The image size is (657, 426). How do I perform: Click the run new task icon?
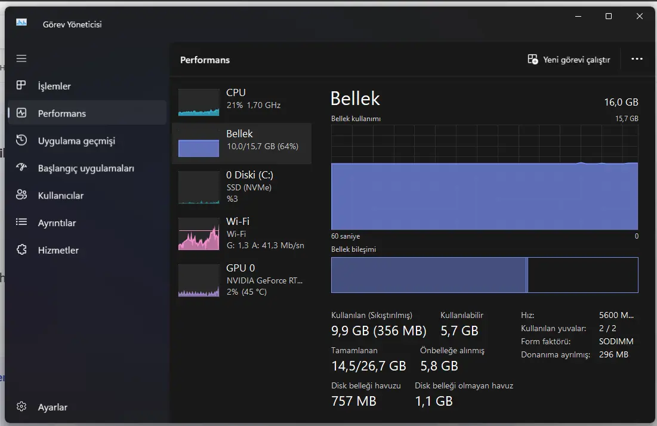click(532, 60)
